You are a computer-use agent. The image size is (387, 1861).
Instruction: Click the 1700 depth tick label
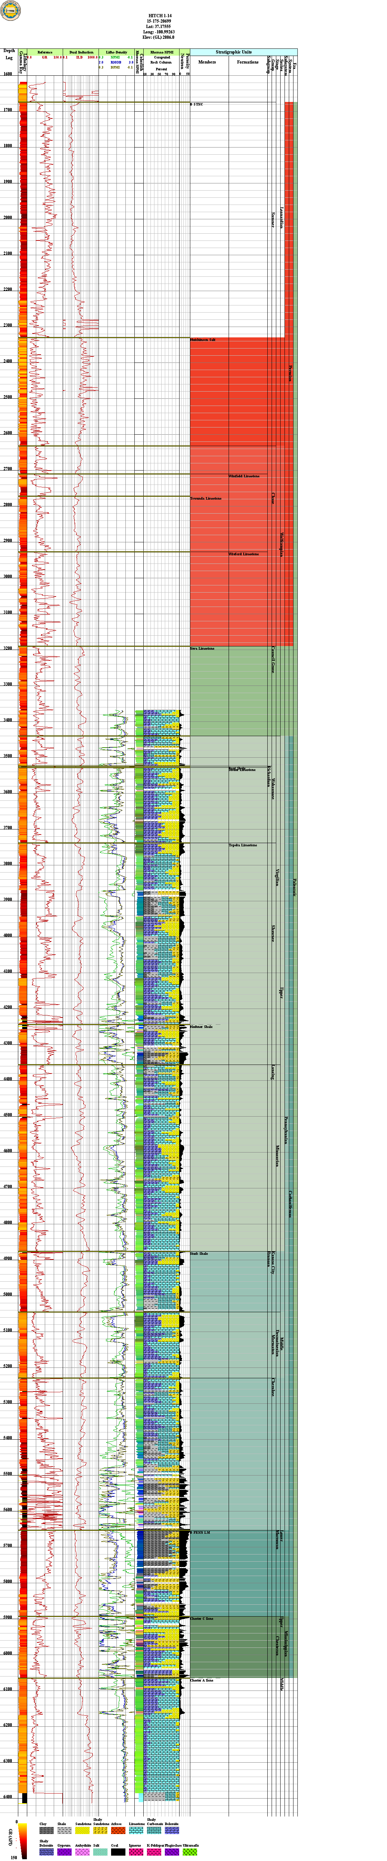click(x=8, y=110)
